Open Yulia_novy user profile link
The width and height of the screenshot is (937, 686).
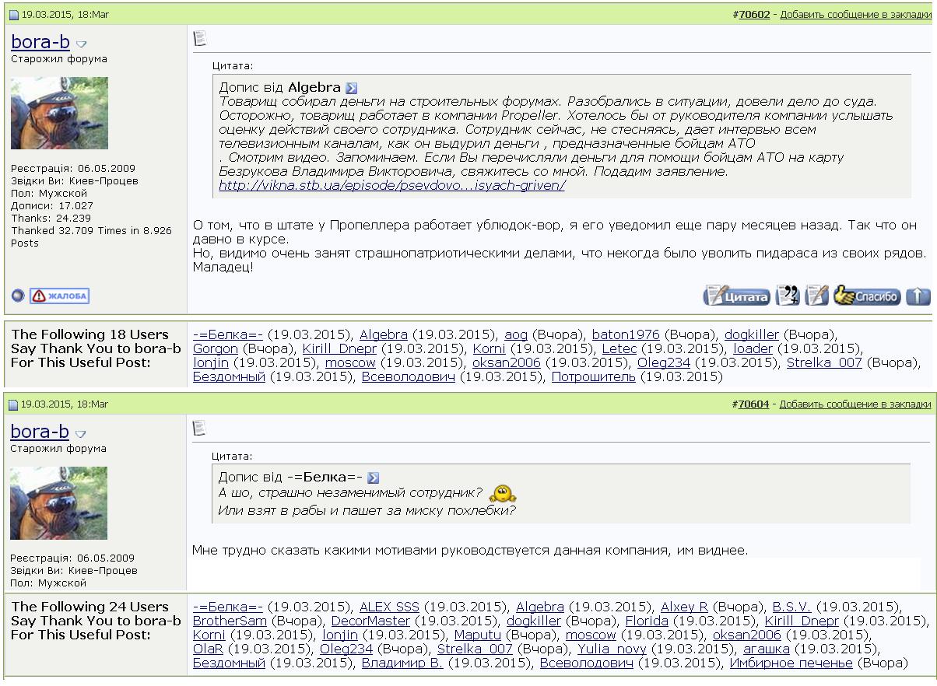coord(612,649)
